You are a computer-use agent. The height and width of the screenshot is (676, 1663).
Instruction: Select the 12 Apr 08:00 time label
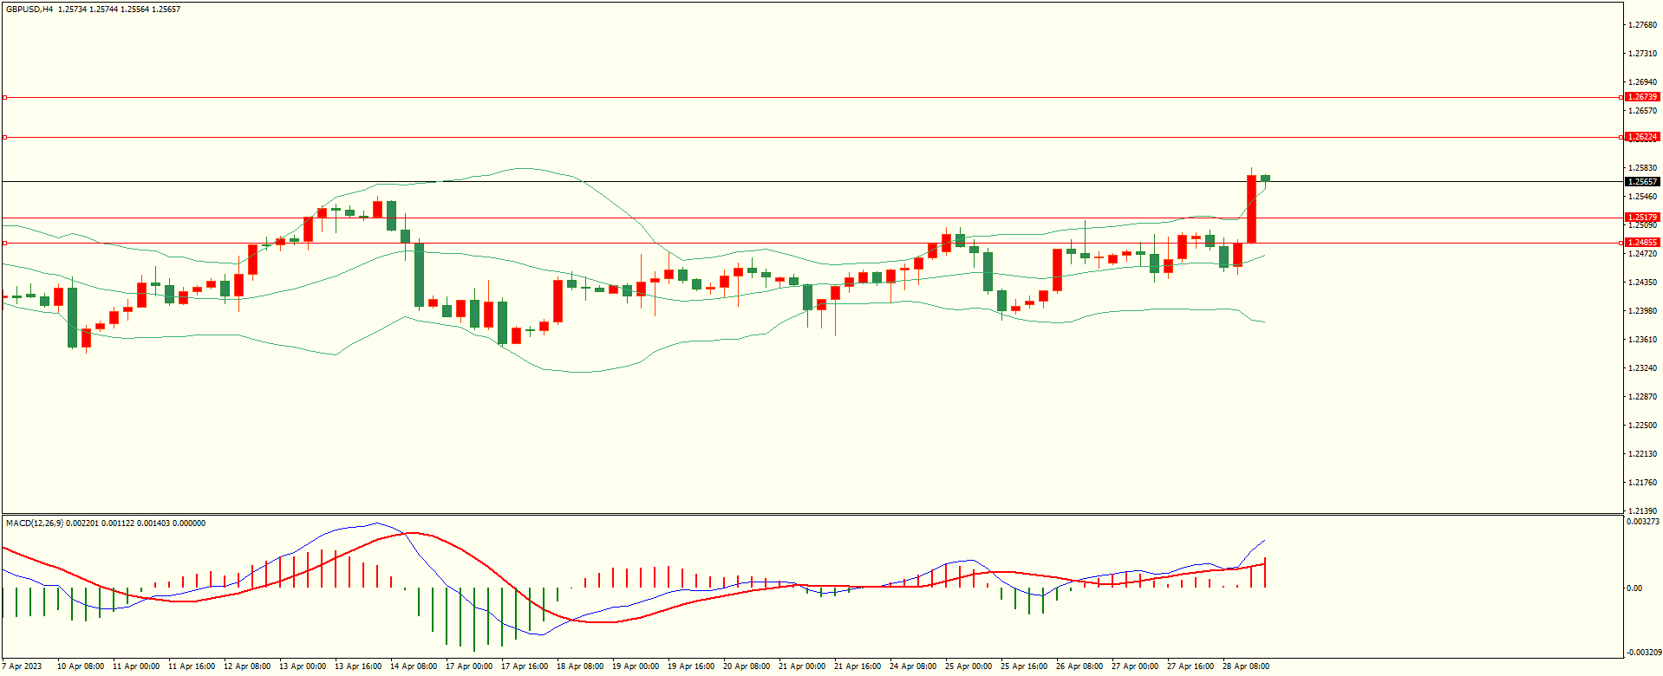click(x=247, y=666)
